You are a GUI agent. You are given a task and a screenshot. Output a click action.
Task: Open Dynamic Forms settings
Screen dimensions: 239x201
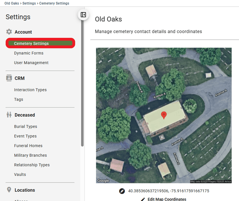pos(29,53)
